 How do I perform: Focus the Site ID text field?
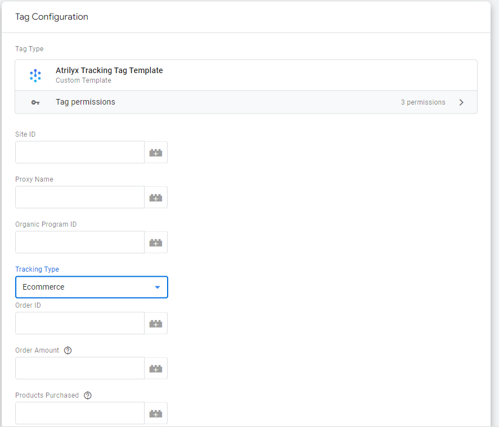pos(80,152)
